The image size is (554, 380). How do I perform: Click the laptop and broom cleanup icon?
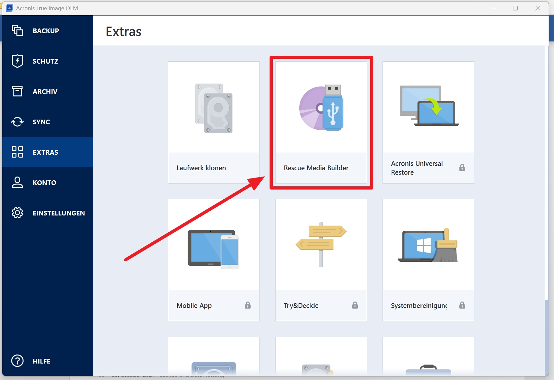[428, 245]
